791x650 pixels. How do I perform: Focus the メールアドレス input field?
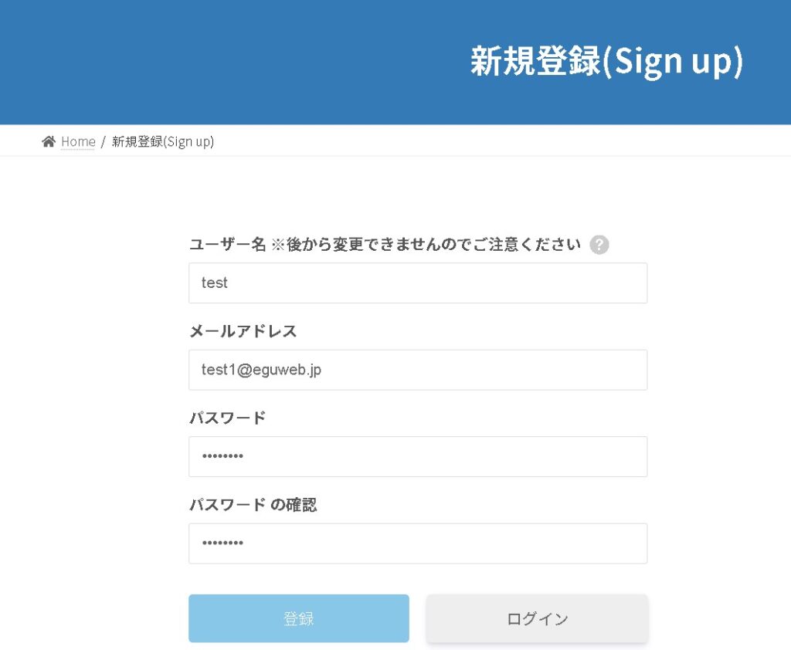click(x=417, y=370)
